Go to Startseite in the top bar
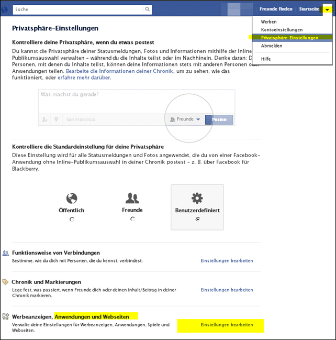 (309, 9)
